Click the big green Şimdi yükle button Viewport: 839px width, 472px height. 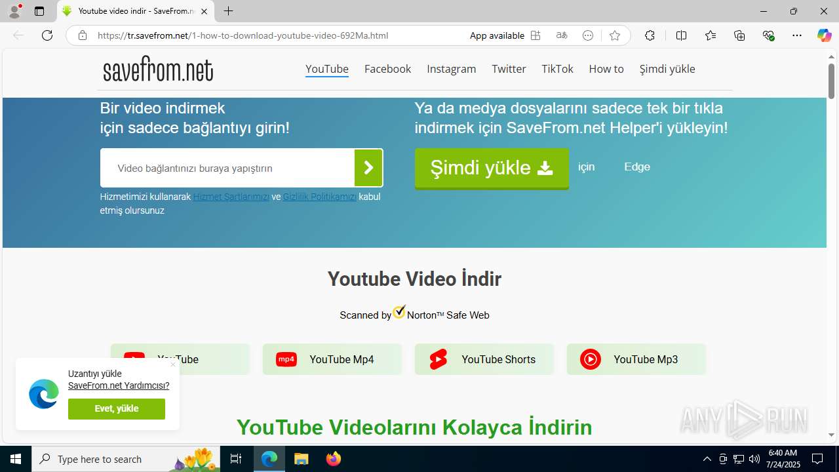[492, 168]
